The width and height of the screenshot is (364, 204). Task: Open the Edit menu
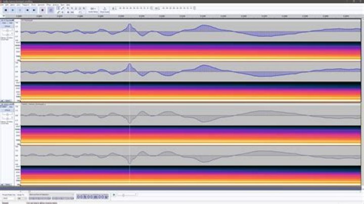(x=7, y=5)
